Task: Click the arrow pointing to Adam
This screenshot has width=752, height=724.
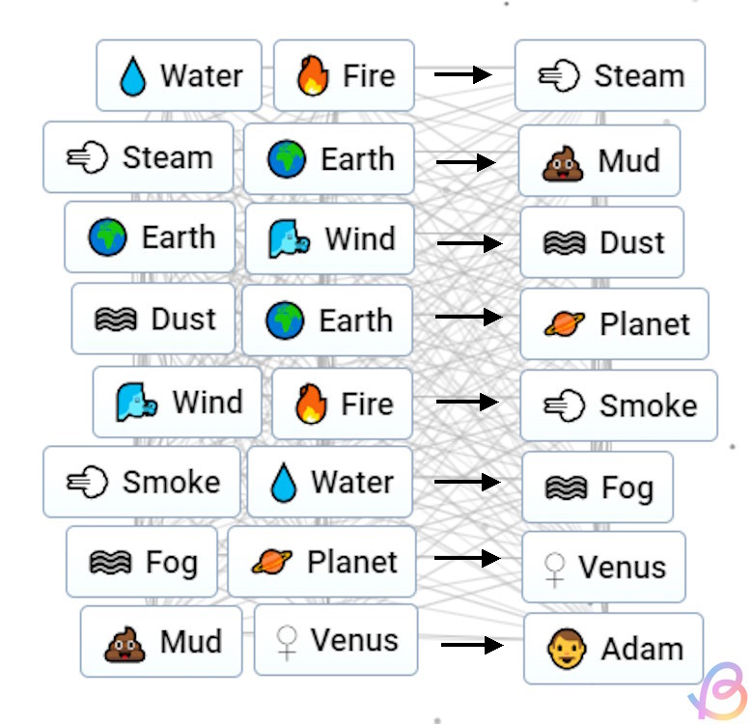Action: coord(472,645)
